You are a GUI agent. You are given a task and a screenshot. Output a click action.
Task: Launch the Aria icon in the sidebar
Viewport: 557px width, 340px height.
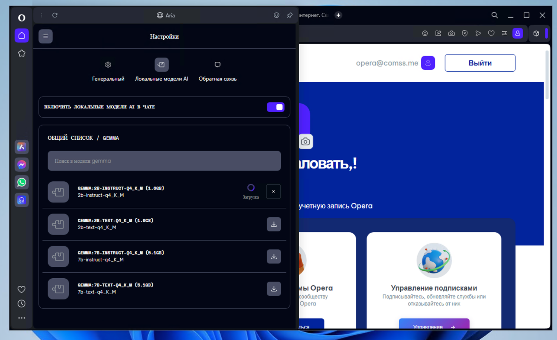22,147
